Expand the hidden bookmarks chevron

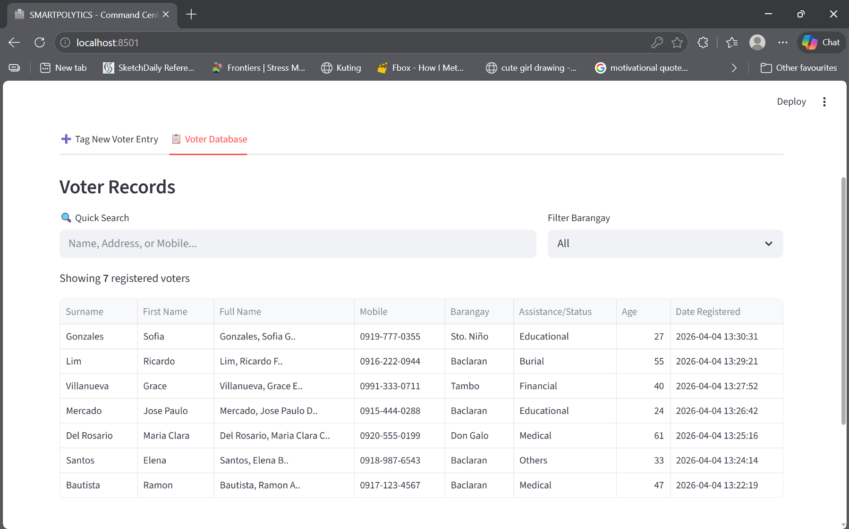pyautogui.click(x=734, y=67)
